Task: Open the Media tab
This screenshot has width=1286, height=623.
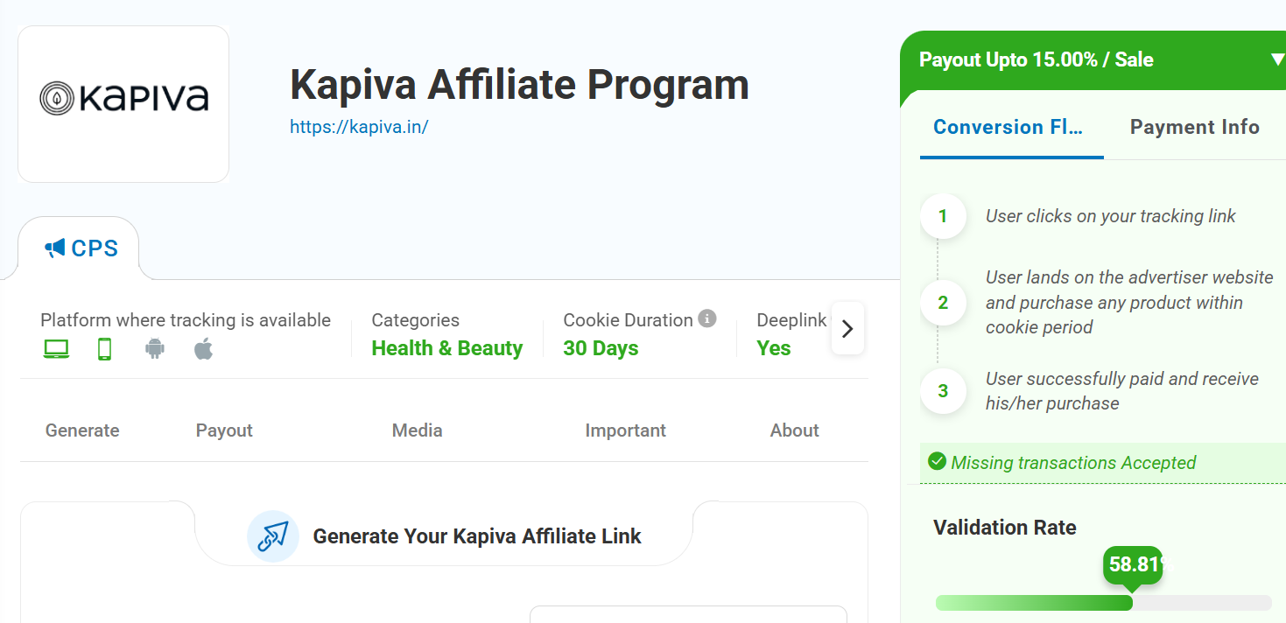Action: pyautogui.click(x=418, y=430)
